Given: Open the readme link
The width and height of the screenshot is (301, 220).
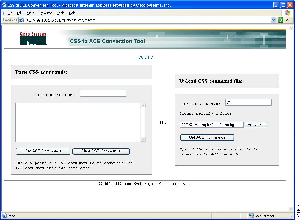Looking at the screenshot, I should (145, 57).
